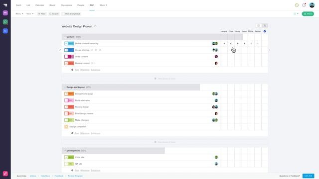The height and width of the screenshot is (179, 319).
Task: Click the Let's chat button
Action: pyautogui.click(x=308, y=176)
